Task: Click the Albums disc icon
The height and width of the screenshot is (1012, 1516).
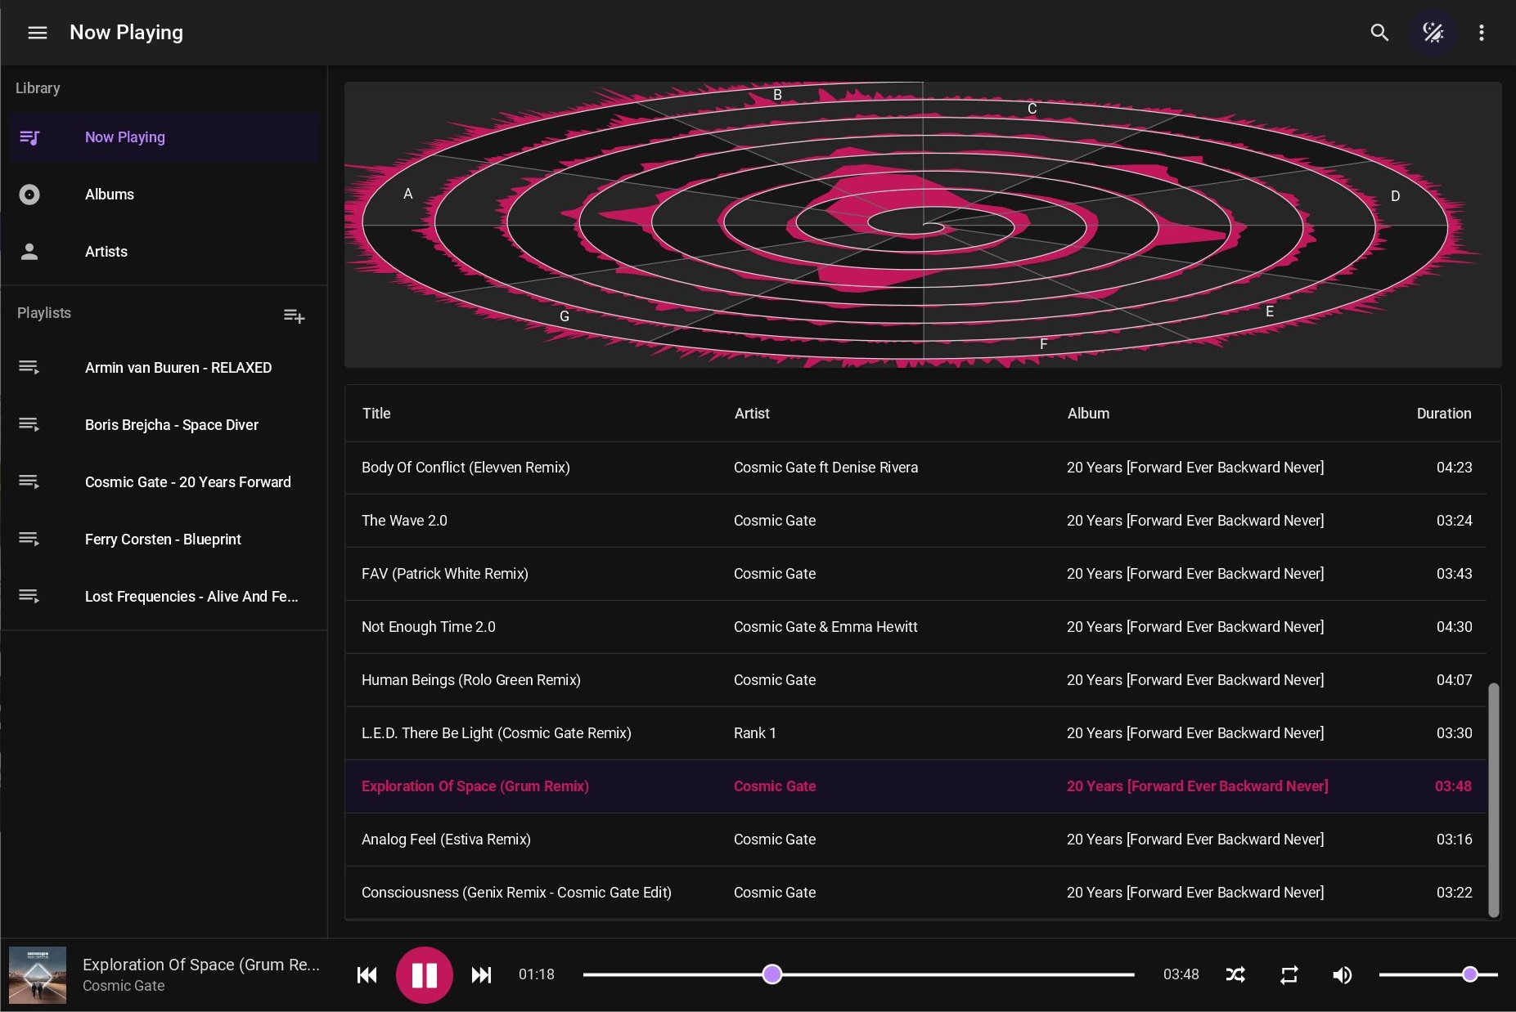Action: pyautogui.click(x=29, y=195)
